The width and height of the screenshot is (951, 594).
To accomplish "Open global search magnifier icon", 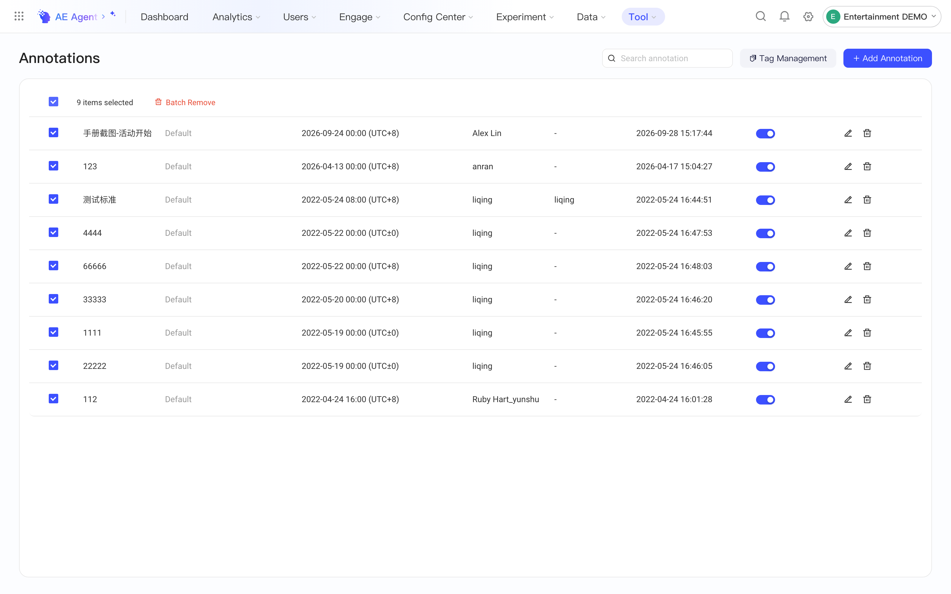I will pos(761,17).
